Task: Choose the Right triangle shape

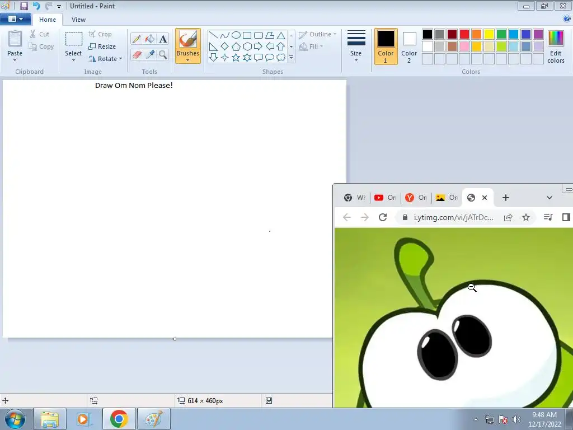Action: click(x=213, y=46)
